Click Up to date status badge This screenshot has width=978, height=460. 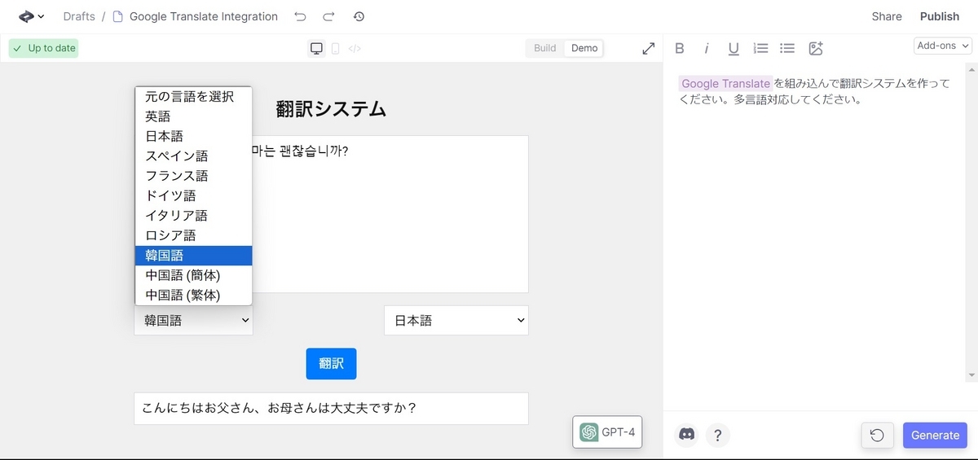[44, 48]
